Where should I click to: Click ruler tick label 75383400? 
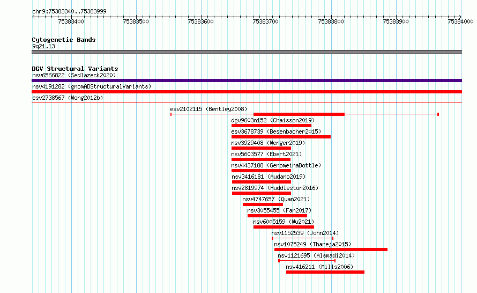(71, 21)
